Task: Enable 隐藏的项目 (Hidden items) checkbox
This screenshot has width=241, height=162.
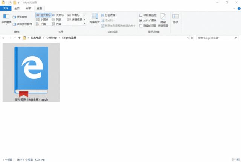Action: 140,26
